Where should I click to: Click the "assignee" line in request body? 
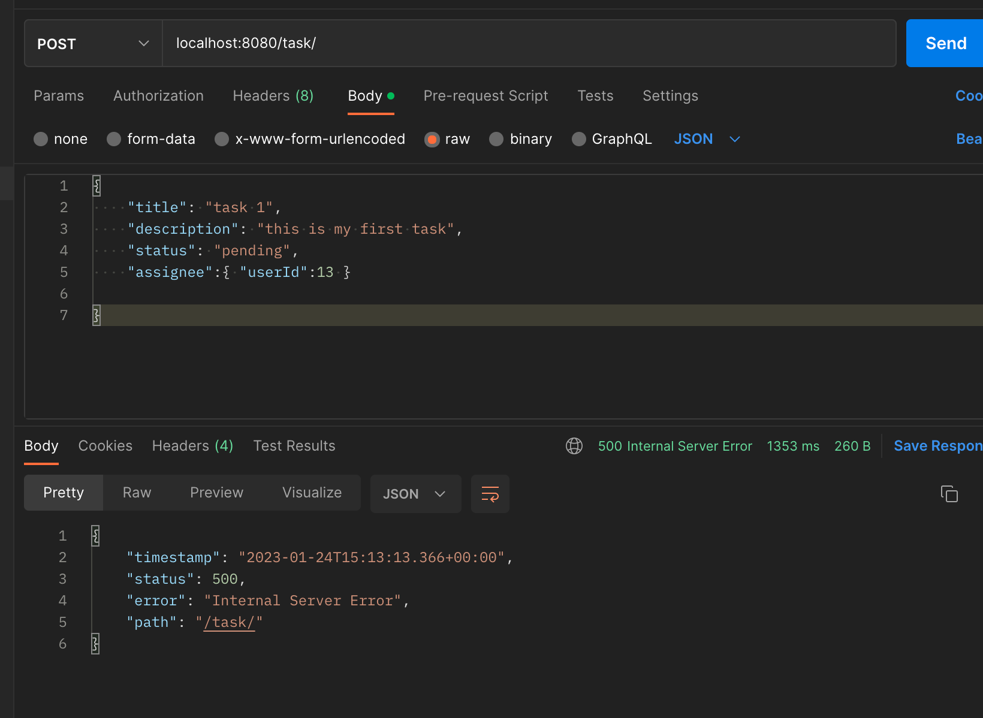pos(239,272)
